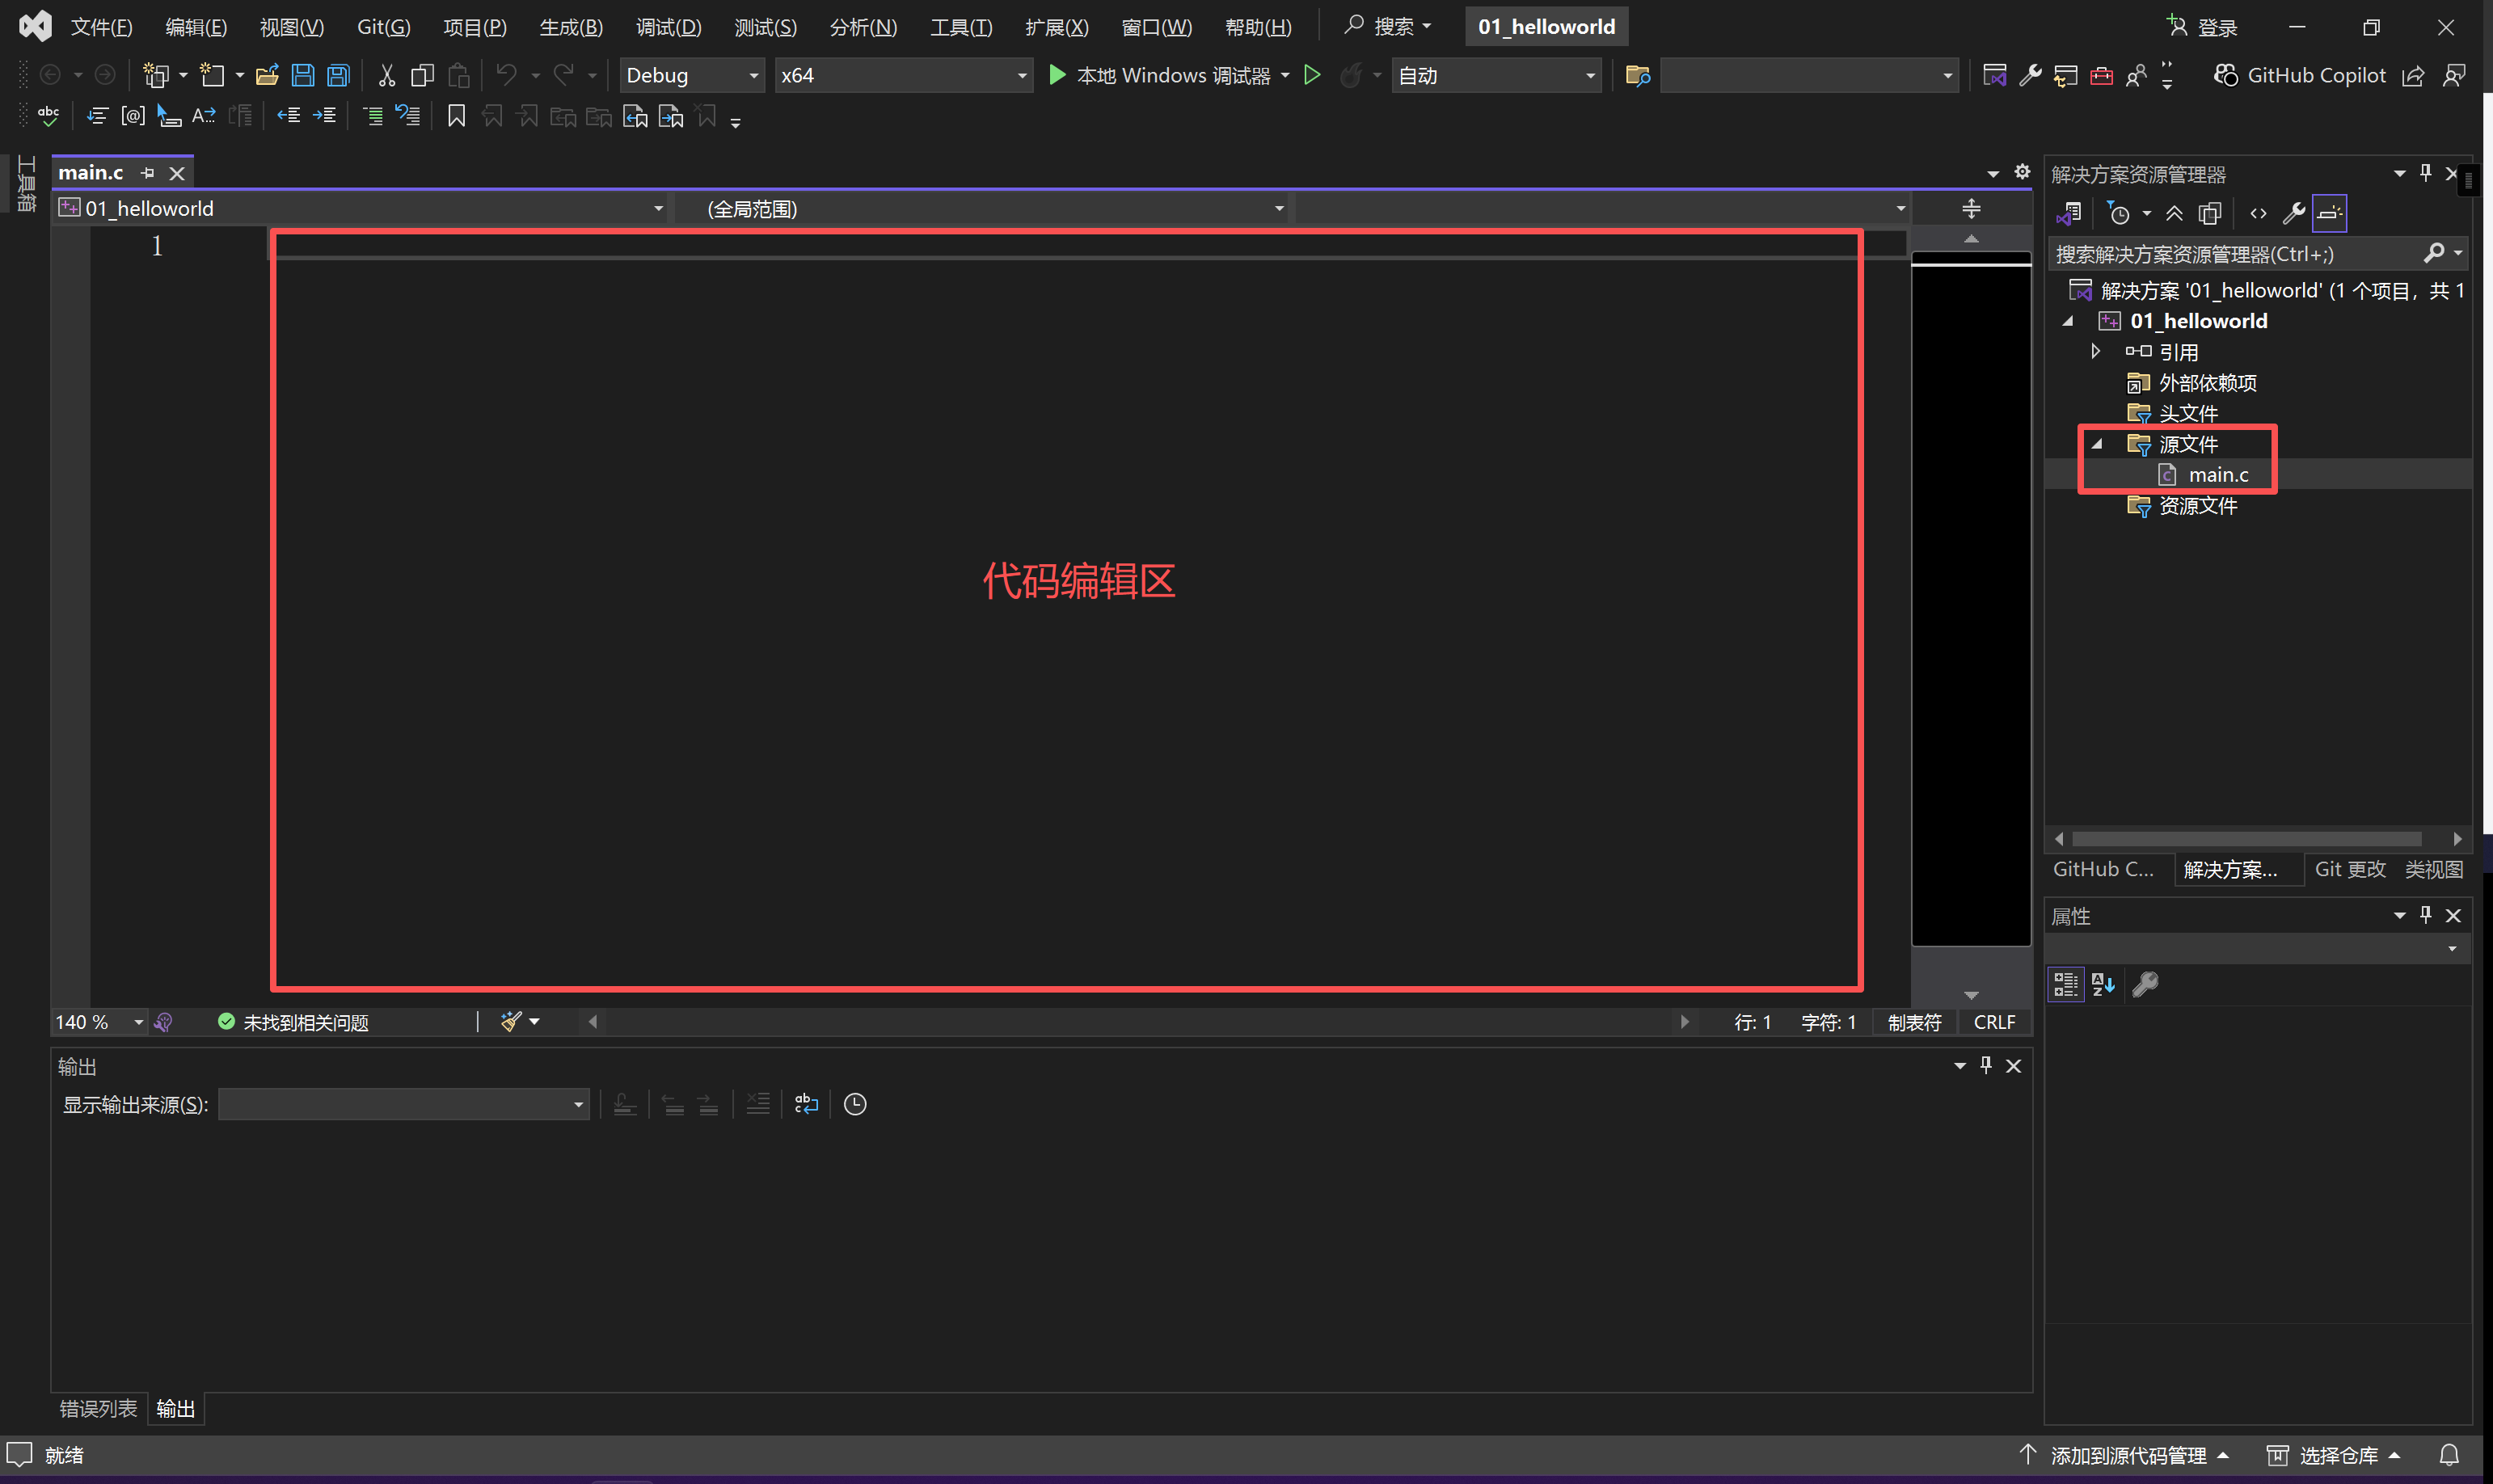Open the x64 platform dropdown
Image resolution: width=2493 pixels, height=1484 pixels.
click(x=904, y=75)
